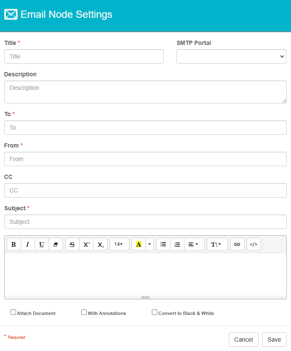The height and width of the screenshot is (351, 291).
Task: Apply superscript formatting
Action: coord(86,244)
